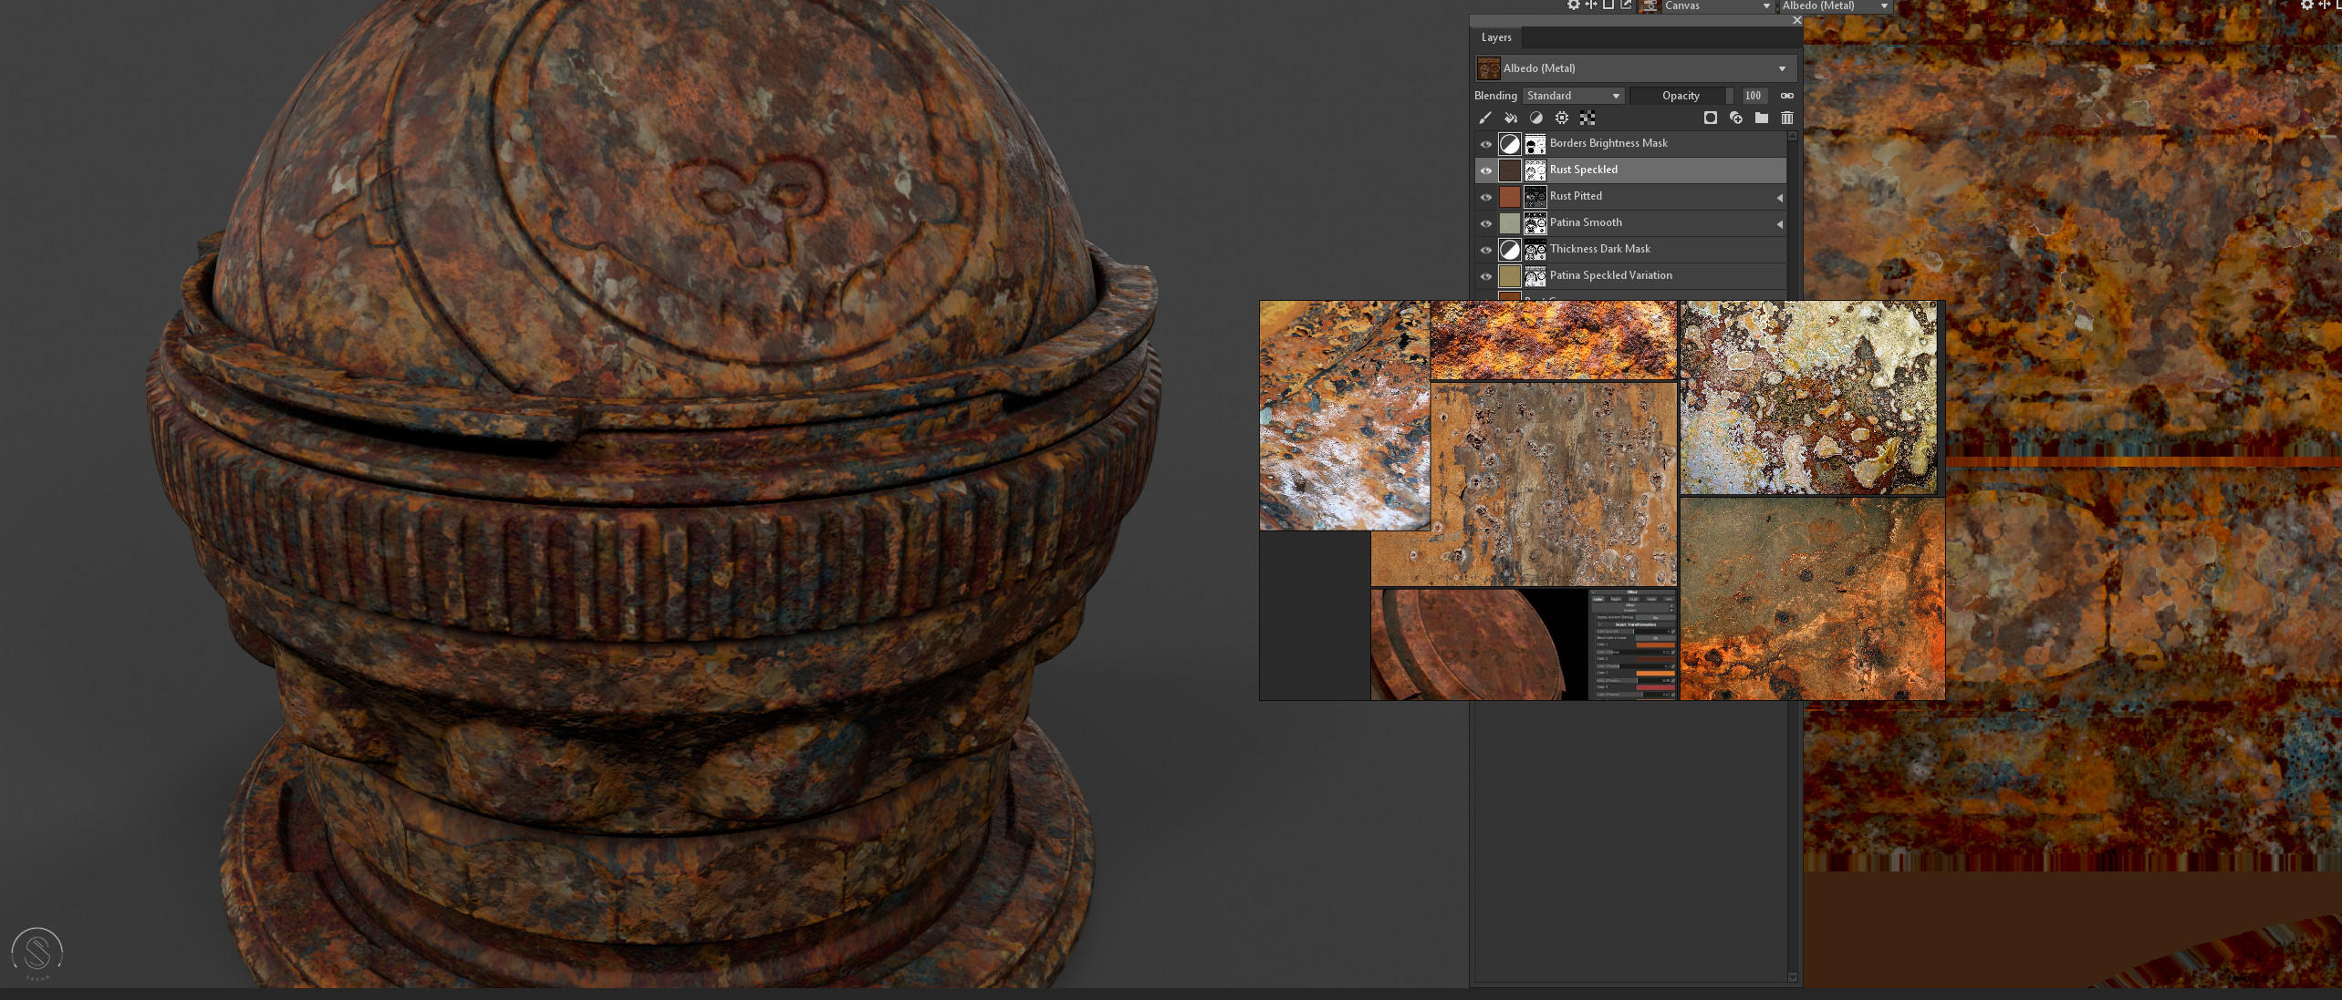Hide the Borders Brightness Mask layer
The height and width of the screenshot is (1000, 2342).
[1486, 144]
